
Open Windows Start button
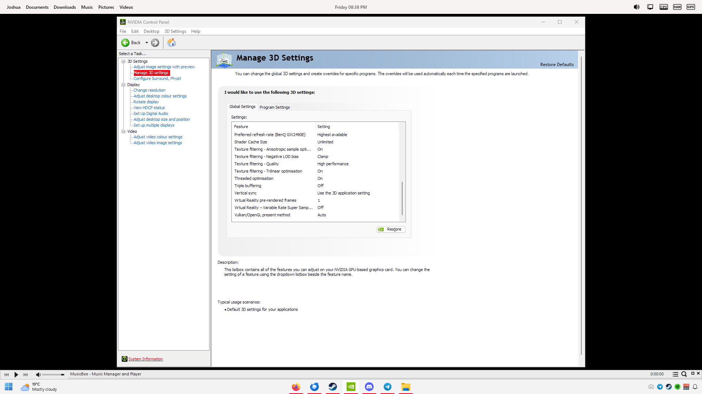tap(9, 387)
